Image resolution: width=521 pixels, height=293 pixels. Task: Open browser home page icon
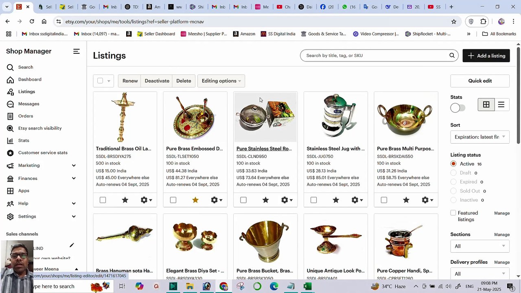click(x=44, y=22)
